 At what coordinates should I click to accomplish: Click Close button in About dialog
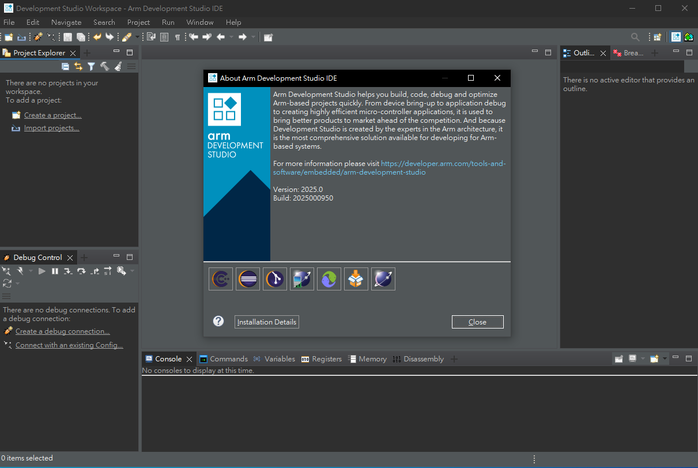(477, 322)
